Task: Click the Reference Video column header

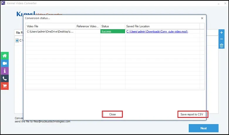Action: pos(88,26)
